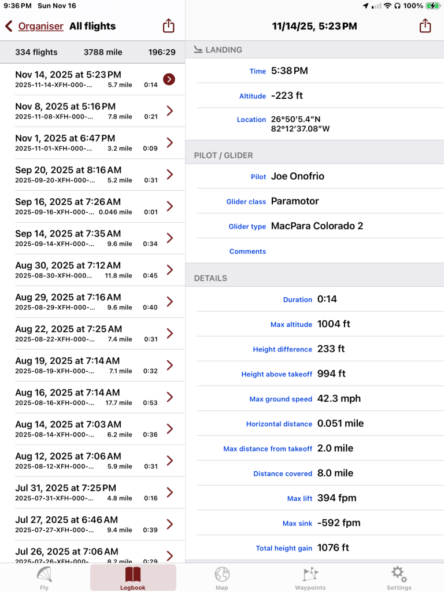Open the Waypoints tab
The height and width of the screenshot is (592, 444).
[x=310, y=576]
